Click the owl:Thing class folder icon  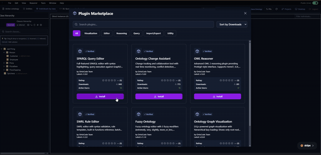(5, 49)
